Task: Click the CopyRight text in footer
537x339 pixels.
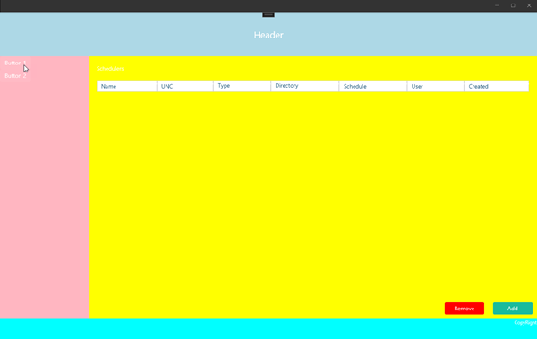Action: click(525, 323)
